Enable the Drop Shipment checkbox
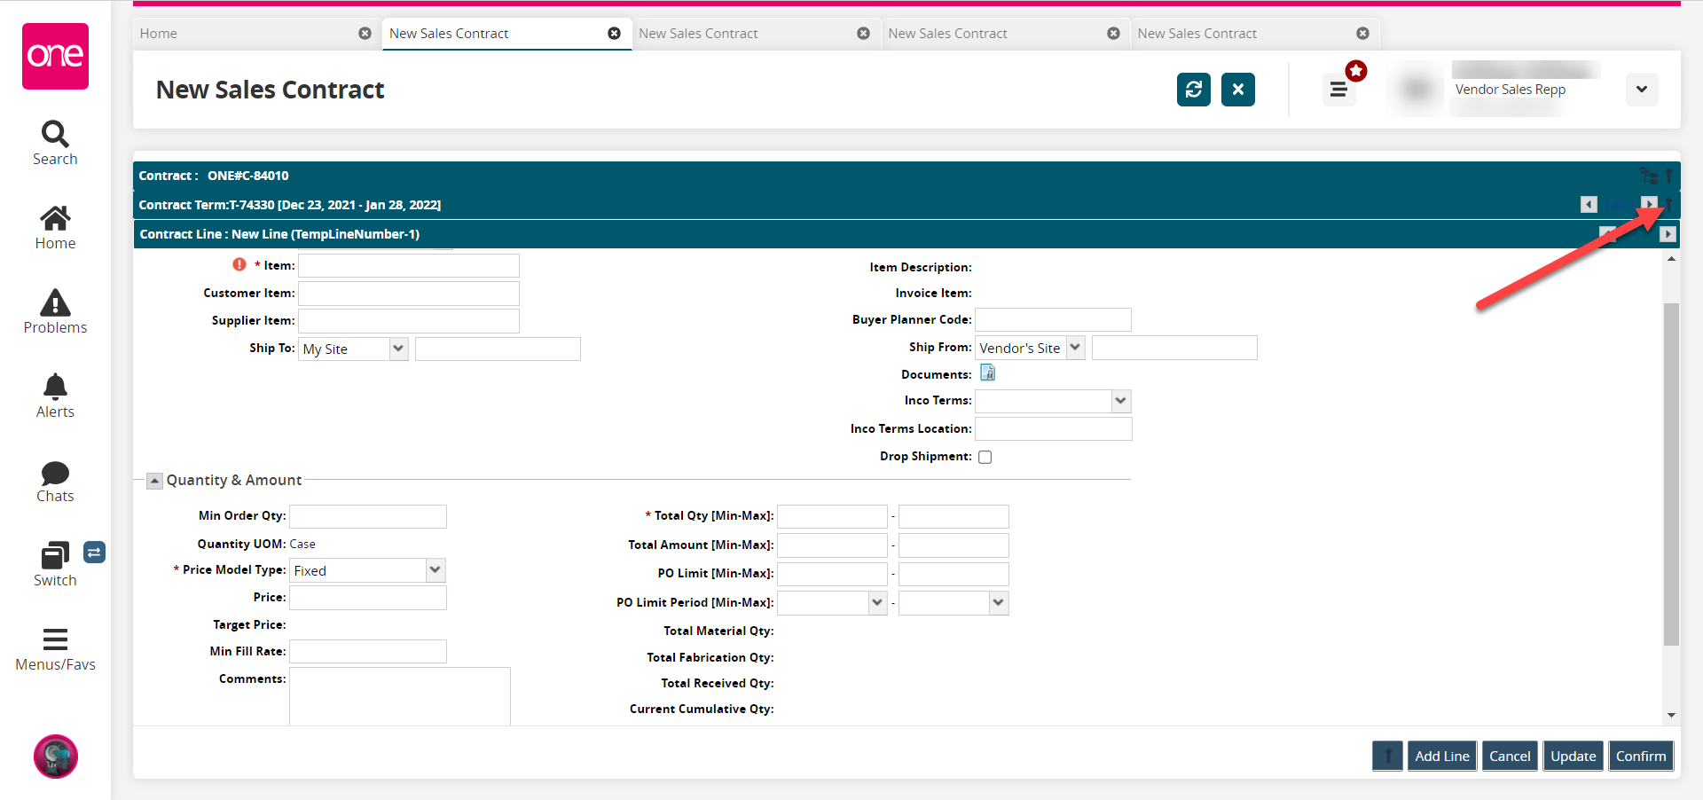This screenshot has width=1703, height=800. 985,458
